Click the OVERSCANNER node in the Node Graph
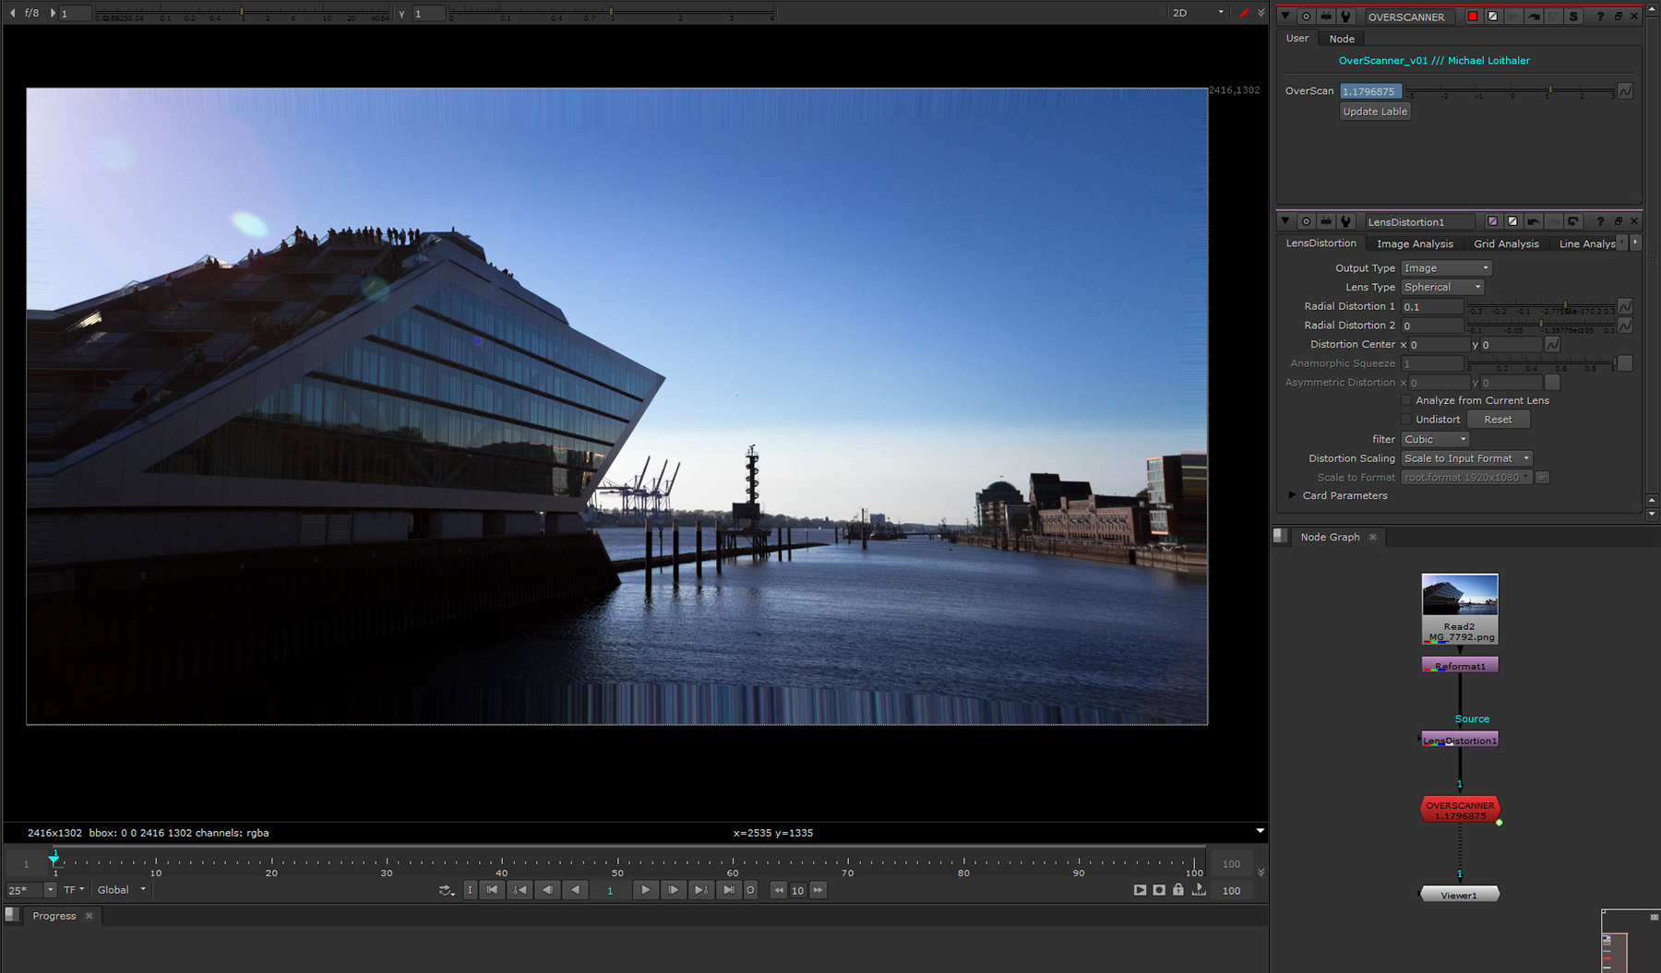1661x973 pixels. [1459, 810]
